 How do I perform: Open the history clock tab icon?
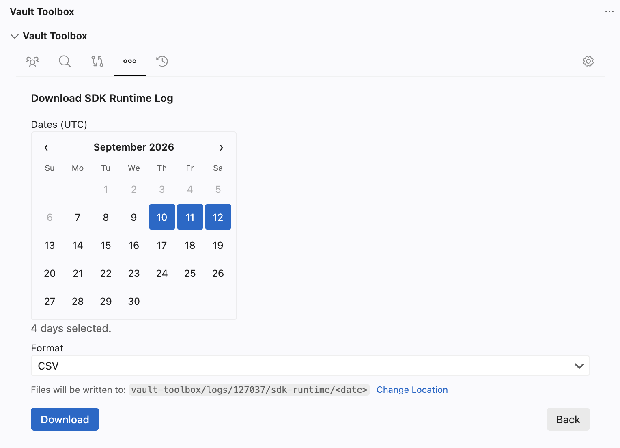coord(162,61)
